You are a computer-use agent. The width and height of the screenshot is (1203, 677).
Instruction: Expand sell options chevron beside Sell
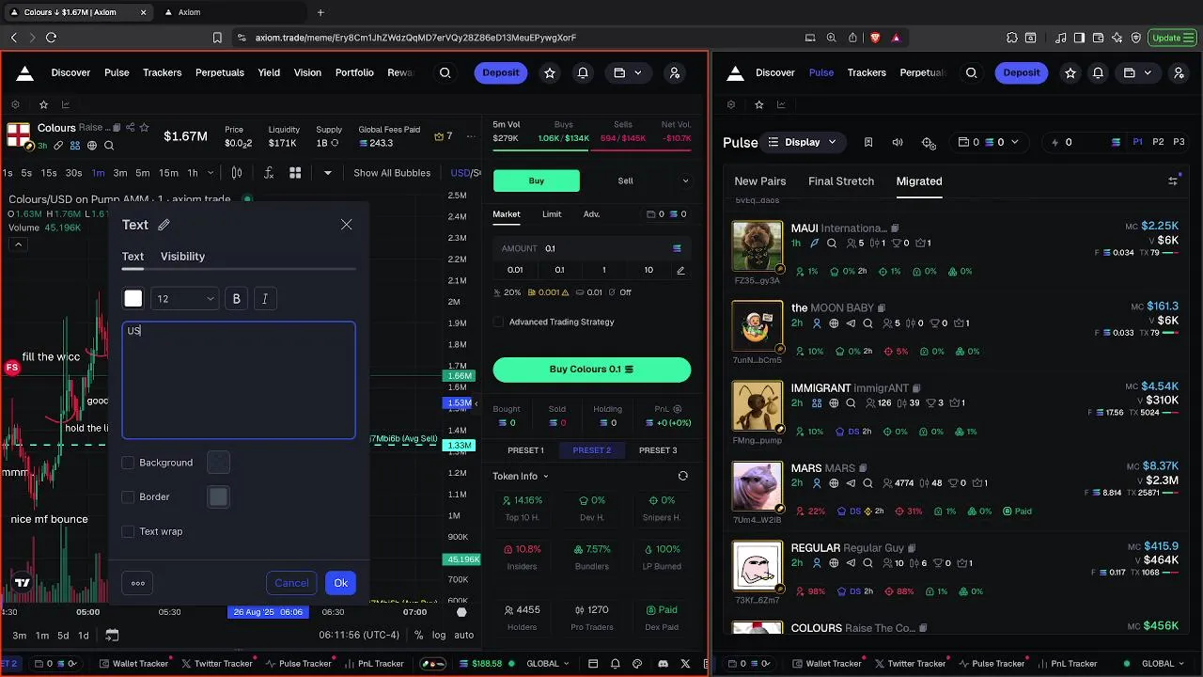pyautogui.click(x=685, y=181)
